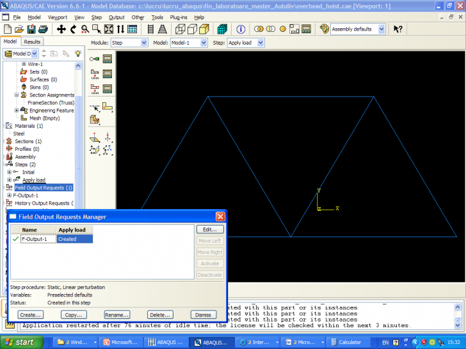Open the Query information icon
This screenshot has height=349, width=466.
click(x=241, y=29)
